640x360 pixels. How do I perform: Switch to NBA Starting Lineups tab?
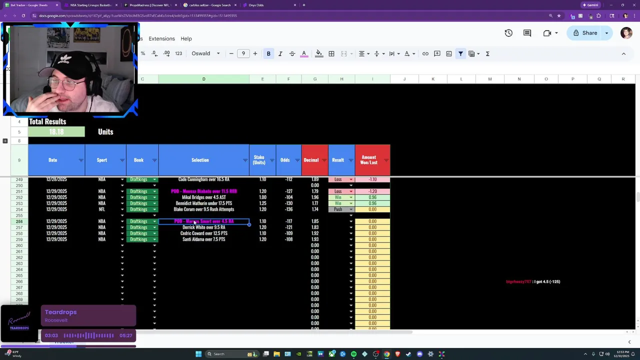click(90, 5)
